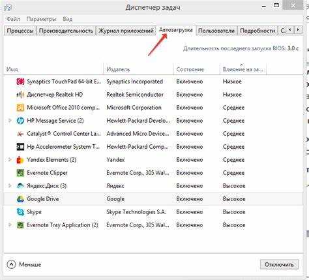The height and width of the screenshot is (280, 309).
Task: Switch to the Пользователи tab
Action: 216,31
